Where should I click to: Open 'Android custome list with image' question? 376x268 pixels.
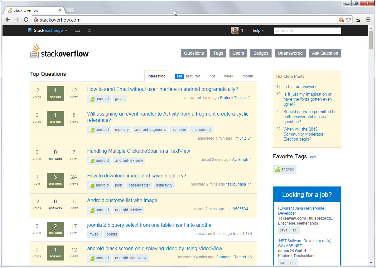pos(122,201)
